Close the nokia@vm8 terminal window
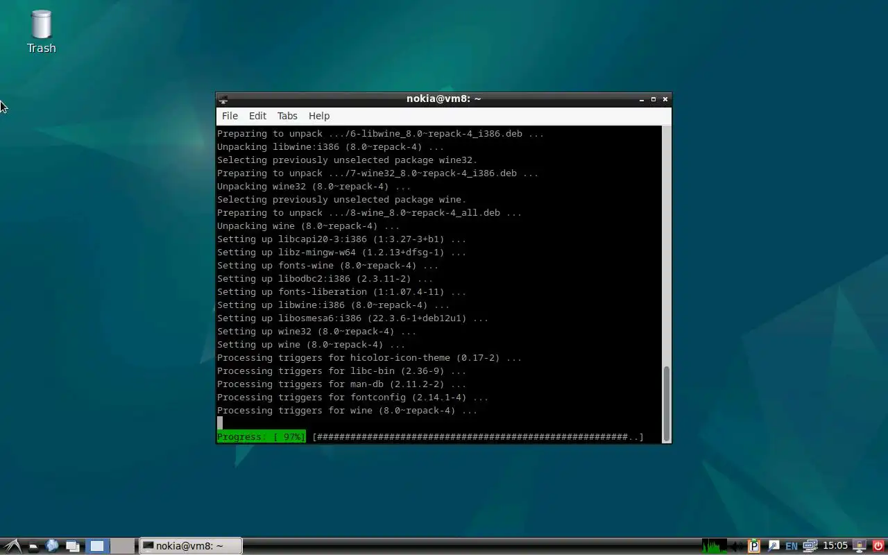Screen dimensions: 888x555 (665, 99)
